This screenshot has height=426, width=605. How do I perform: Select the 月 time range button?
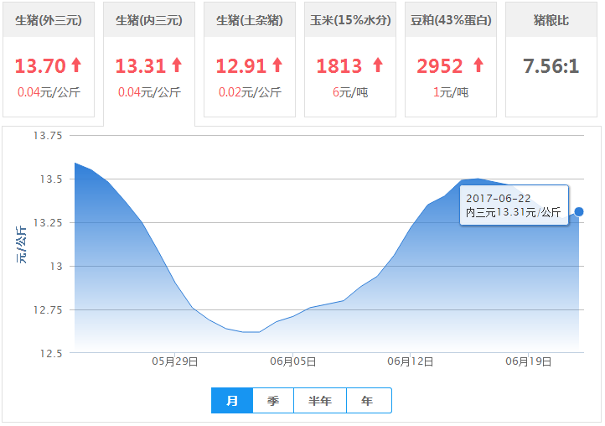[x=232, y=401]
